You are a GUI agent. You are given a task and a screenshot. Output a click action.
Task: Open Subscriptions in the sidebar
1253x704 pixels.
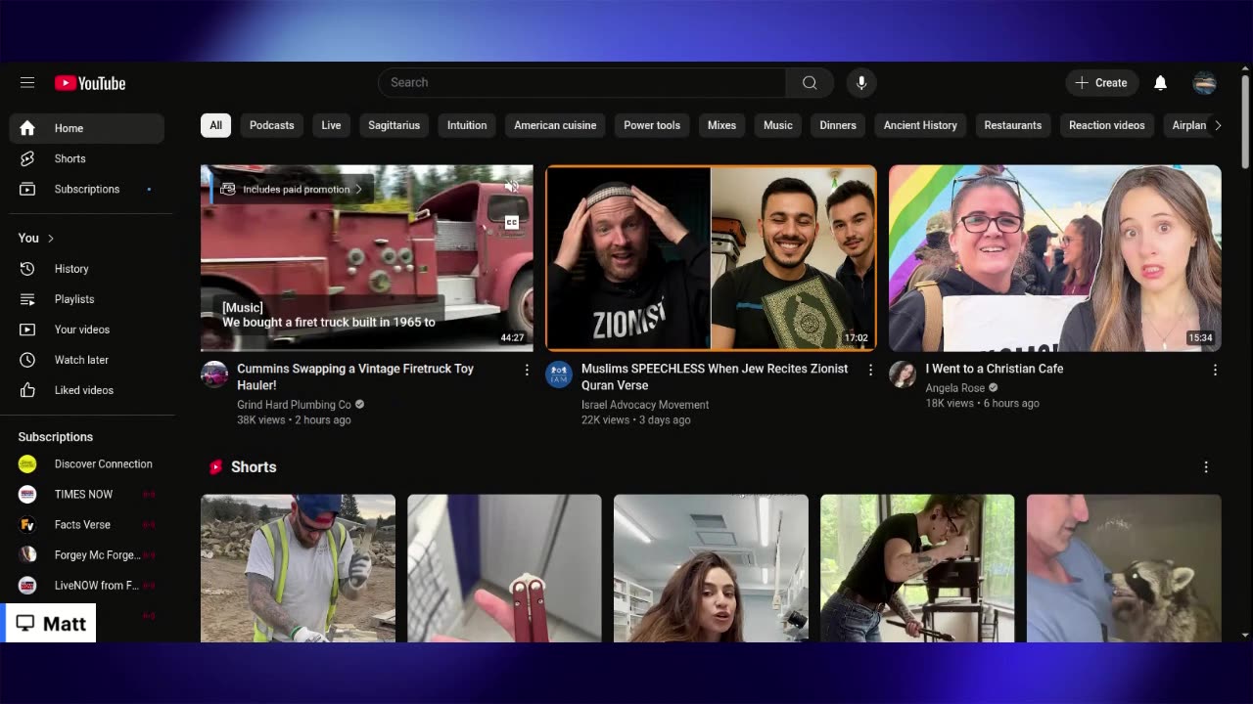click(87, 189)
